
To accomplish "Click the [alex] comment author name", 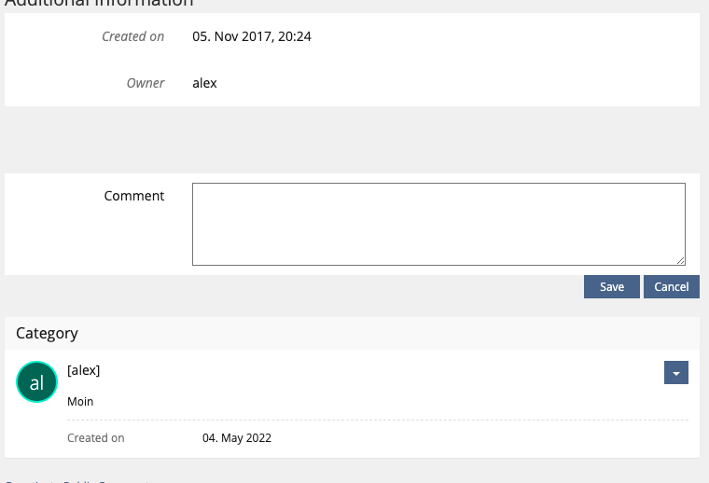I will click(x=84, y=370).
